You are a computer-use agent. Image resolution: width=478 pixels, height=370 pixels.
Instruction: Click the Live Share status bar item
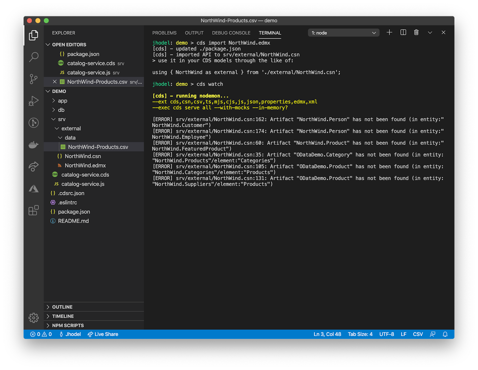tap(103, 334)
